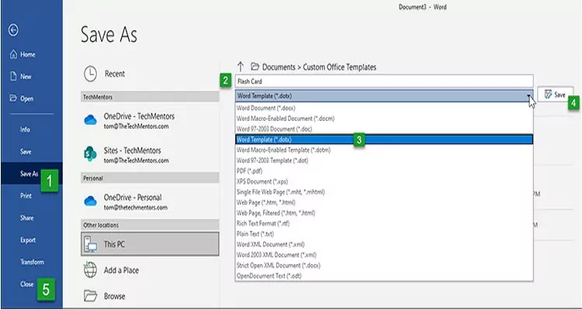
Task: Choose Word Macro-Enabled Template (*.dotm)
Action: click(x=384, y=150)
